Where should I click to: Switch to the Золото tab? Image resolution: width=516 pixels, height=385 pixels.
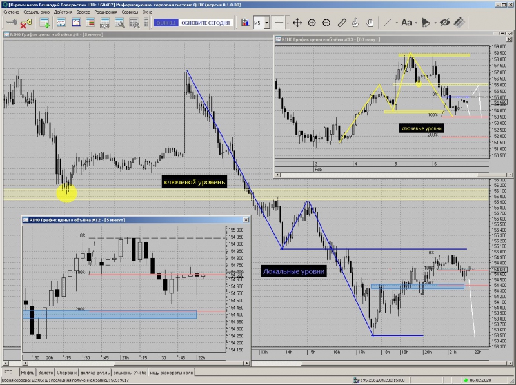point(45,373)
